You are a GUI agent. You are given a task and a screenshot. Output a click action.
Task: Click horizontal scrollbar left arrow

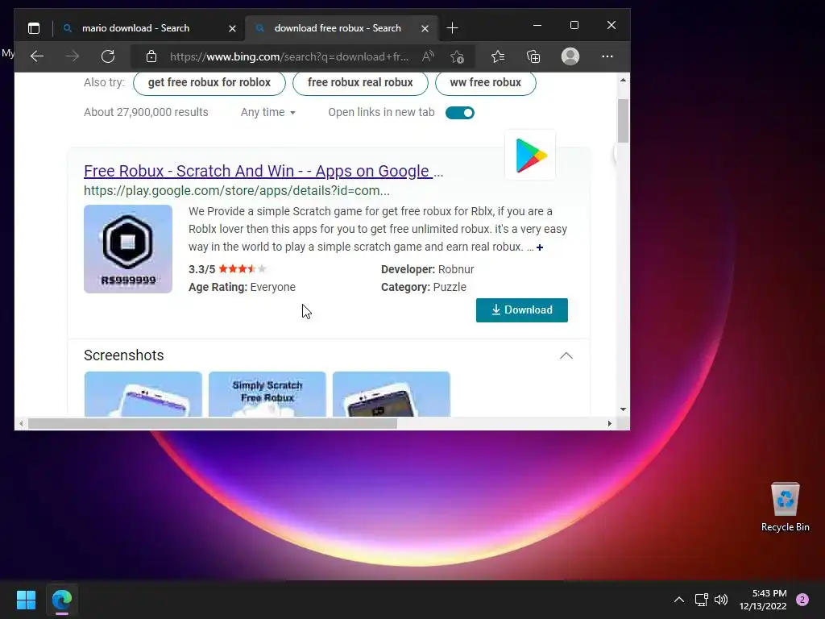tap(21, 423)
